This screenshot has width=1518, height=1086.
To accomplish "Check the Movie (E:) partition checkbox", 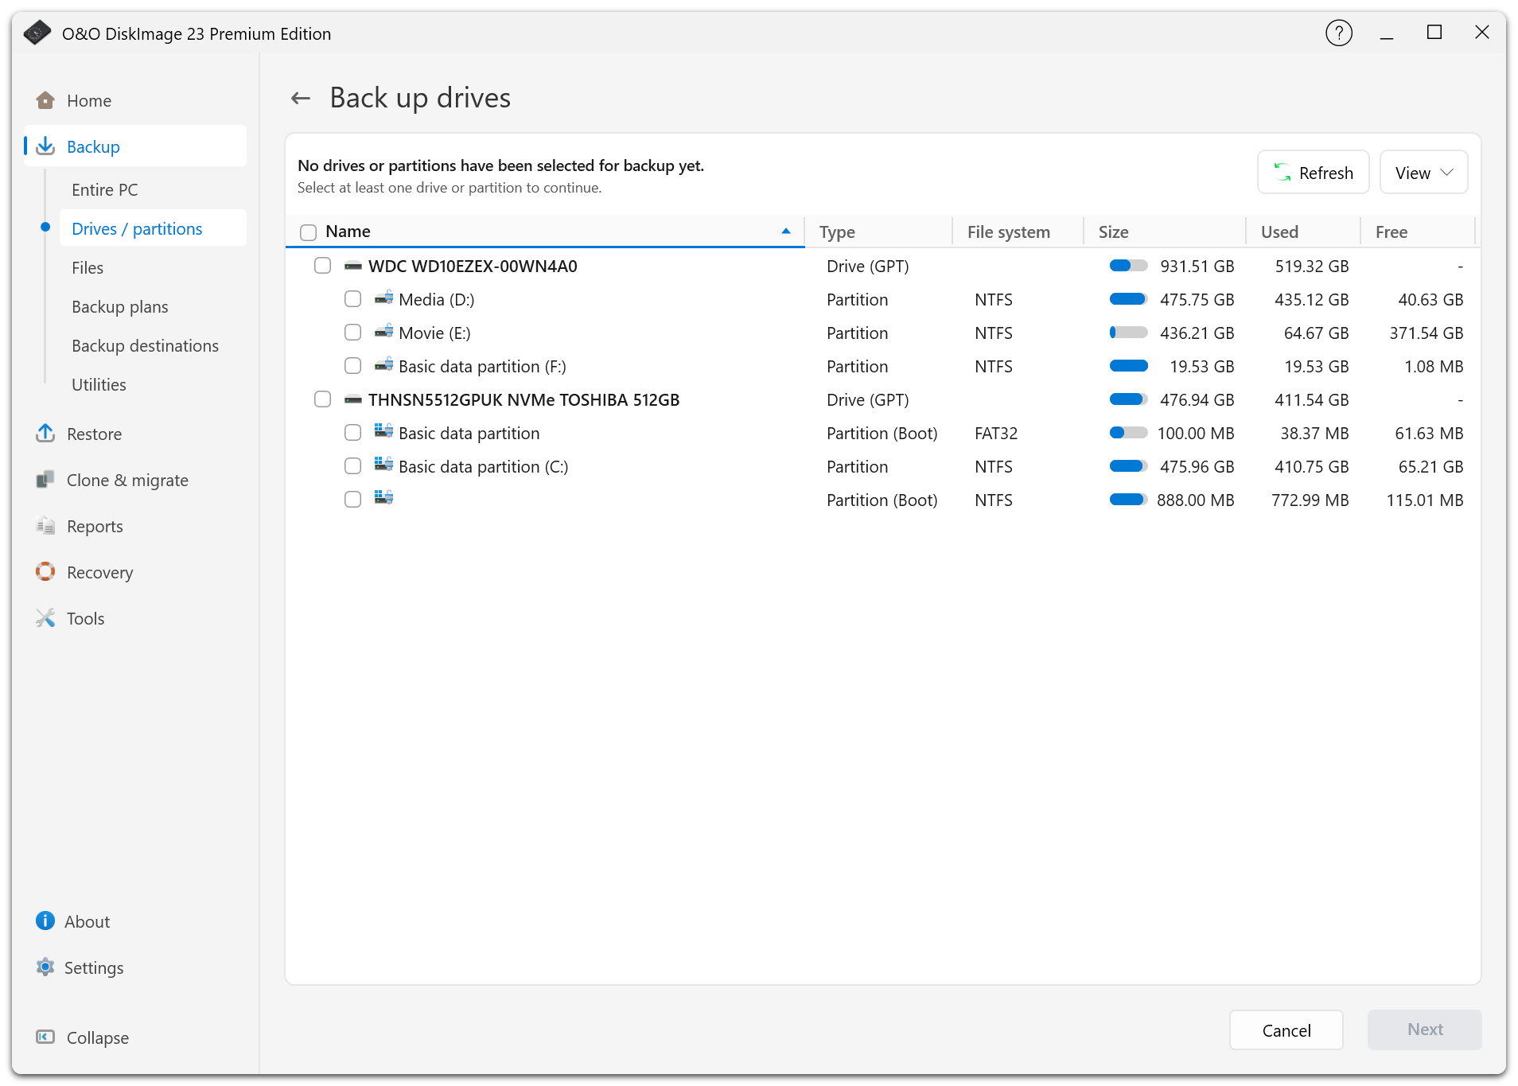I will point(352,333).
